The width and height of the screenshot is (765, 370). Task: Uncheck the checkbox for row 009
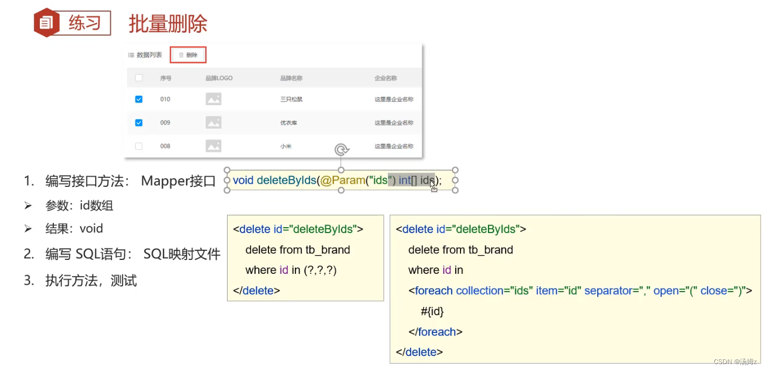(139, 122)
